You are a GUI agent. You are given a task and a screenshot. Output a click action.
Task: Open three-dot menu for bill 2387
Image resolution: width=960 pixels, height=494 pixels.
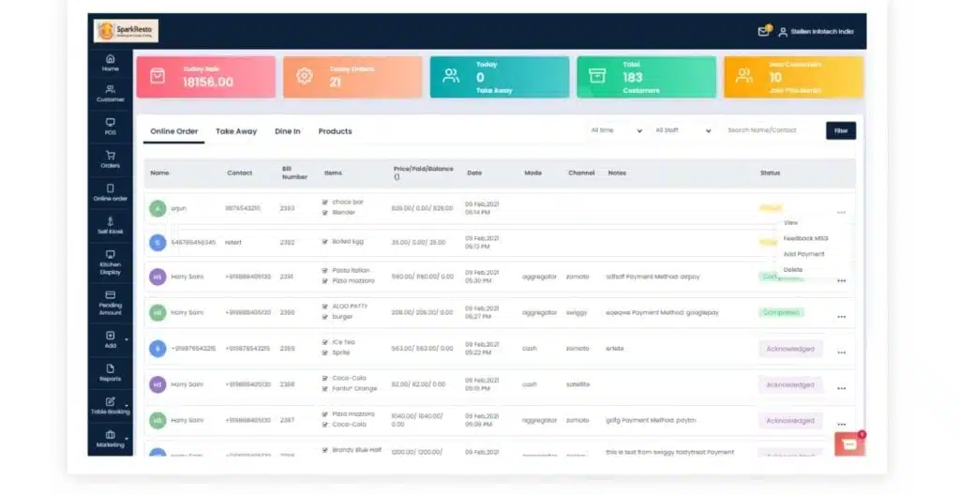tap(841, 425)
